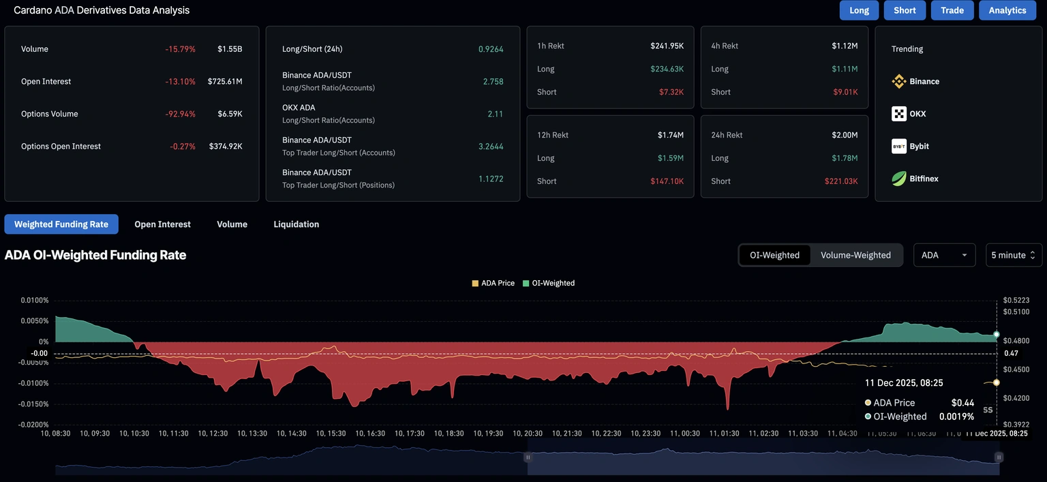Select the Volume tab

click(232, 224)
